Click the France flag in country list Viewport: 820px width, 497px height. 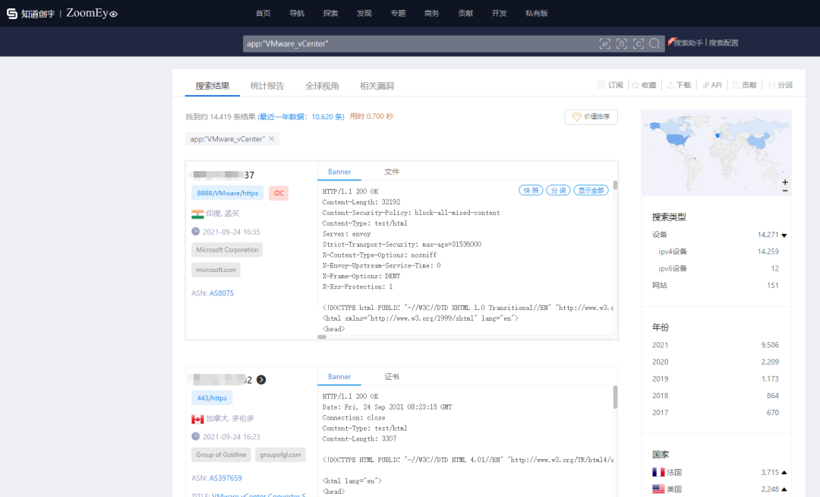click(658, 472)
